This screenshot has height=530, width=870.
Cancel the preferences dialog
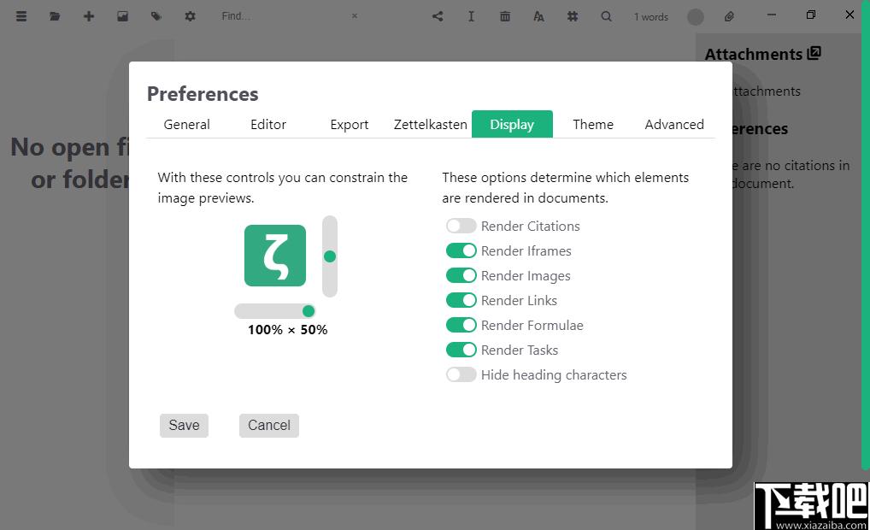click(x=269, y=425)
